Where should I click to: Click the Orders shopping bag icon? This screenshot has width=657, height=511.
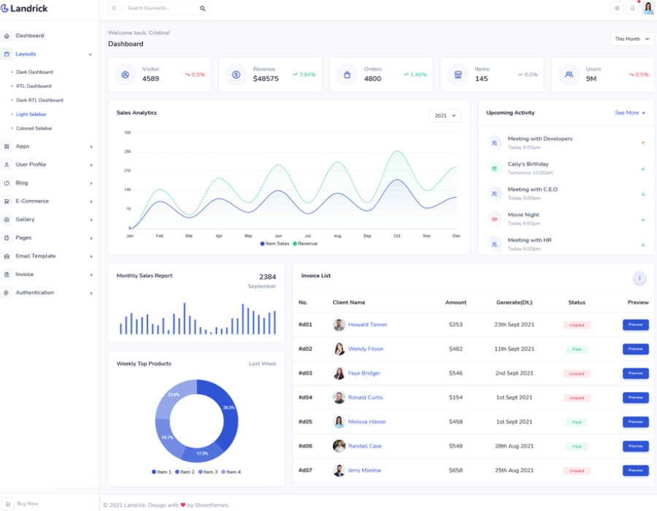347,74
